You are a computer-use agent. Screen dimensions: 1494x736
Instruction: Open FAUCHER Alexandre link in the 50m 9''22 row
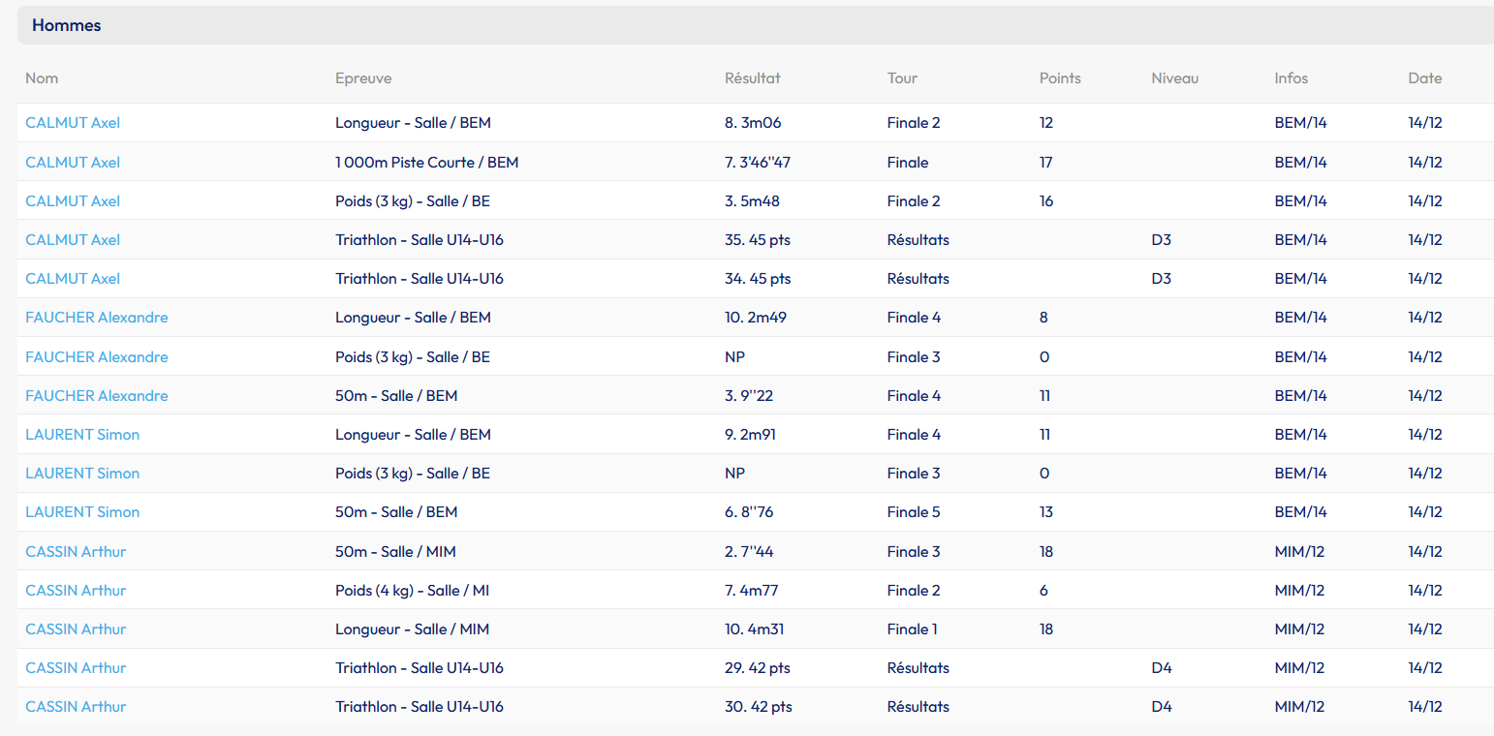[97, 395]
